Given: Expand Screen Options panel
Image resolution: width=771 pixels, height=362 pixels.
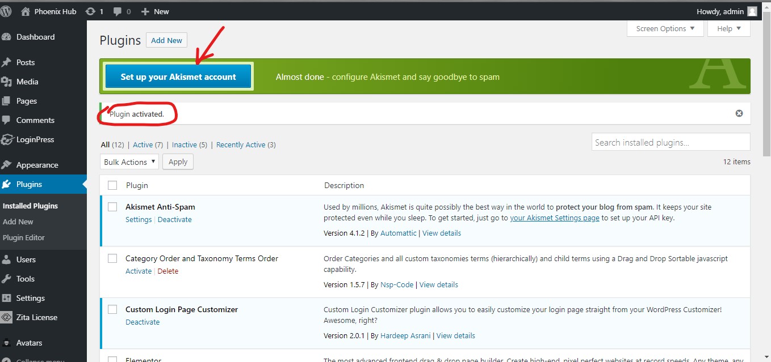Looking at the screenshot, I should point(665,28).
